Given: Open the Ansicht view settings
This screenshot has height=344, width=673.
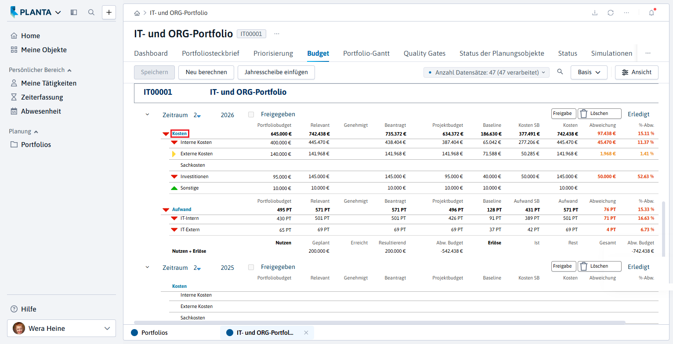Looking at the screenshot, I should click(x=637, y=72).
